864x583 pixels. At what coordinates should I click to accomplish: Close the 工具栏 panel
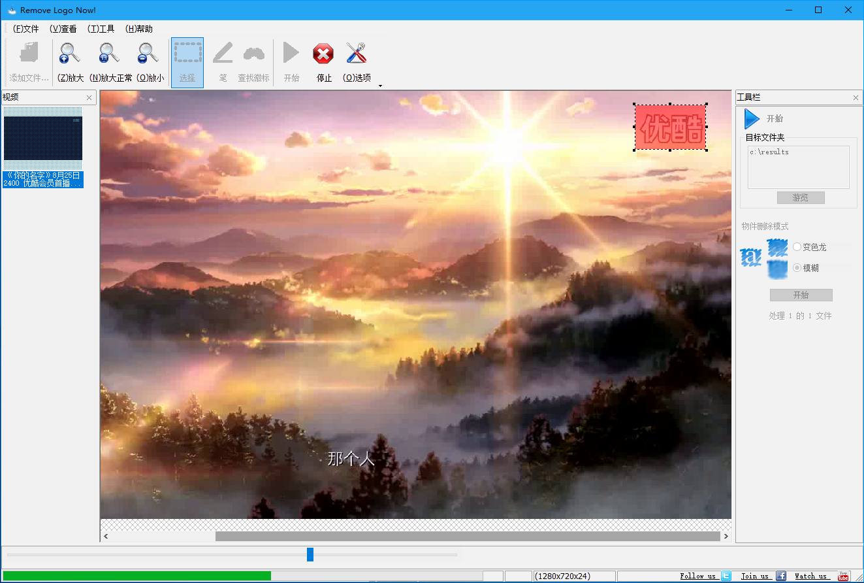point(855,97)
